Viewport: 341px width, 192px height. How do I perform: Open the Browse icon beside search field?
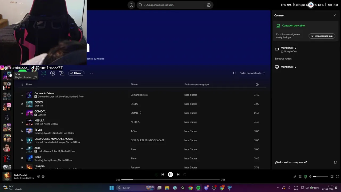209,5
